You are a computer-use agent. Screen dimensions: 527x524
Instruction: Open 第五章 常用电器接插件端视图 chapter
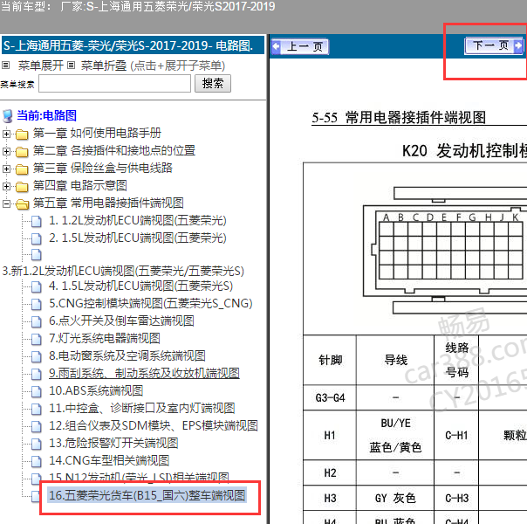[x=108, y=203]
